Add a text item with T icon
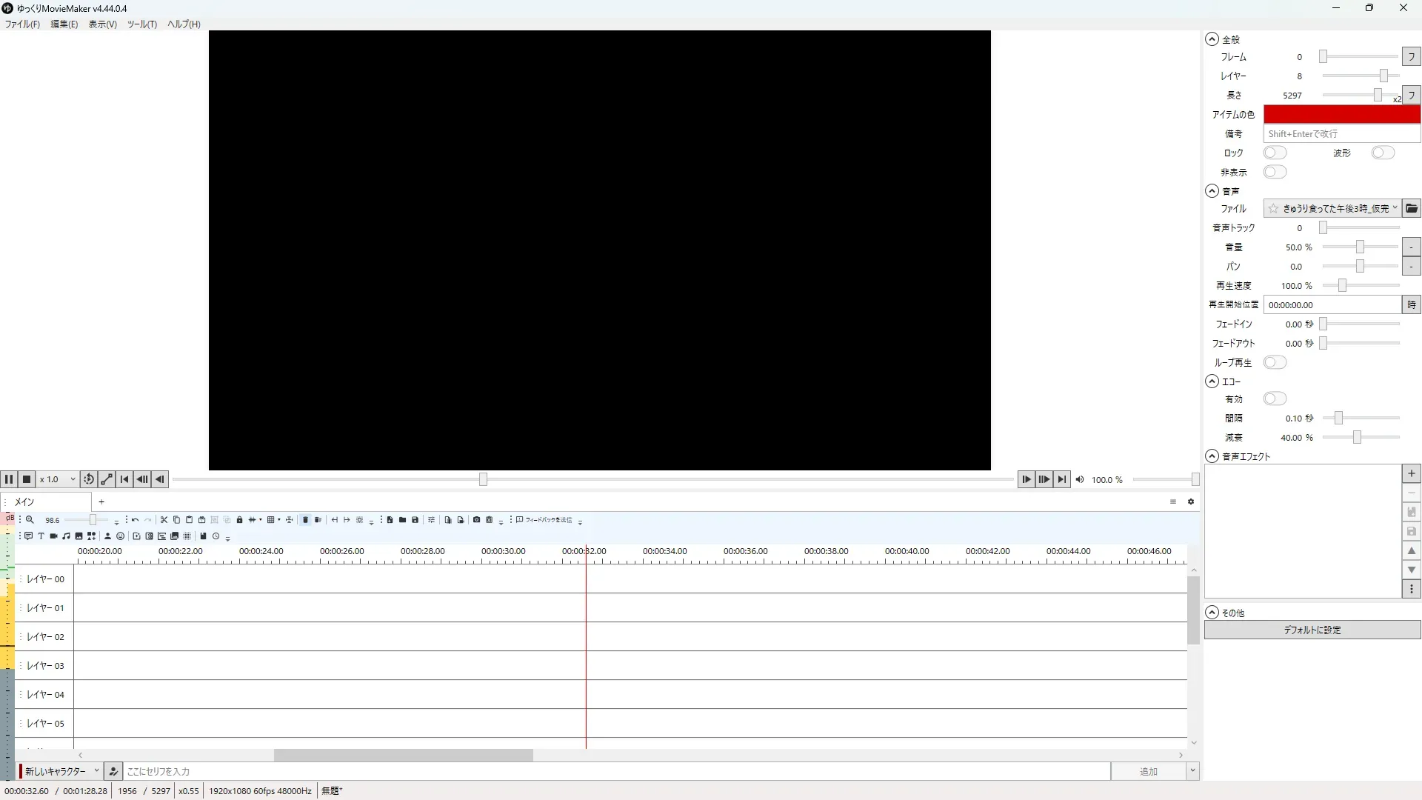This screenshot has height=800, width=1422. tap(41, 536)
